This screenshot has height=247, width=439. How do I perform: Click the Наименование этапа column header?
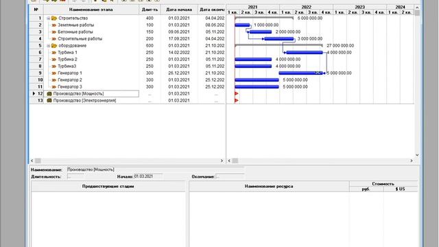pos(91,10)
